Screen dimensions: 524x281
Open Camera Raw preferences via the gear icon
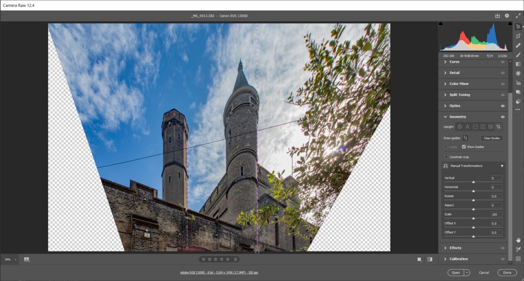pyautogui.click(x=506, y=16)
